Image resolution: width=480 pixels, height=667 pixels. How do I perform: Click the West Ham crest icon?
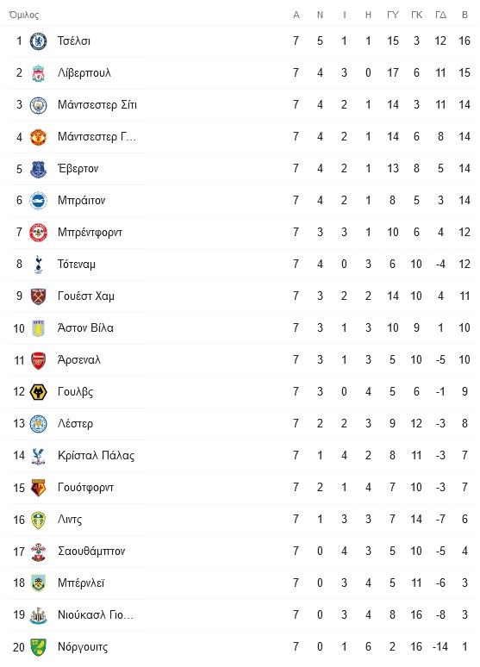[38, 296]
